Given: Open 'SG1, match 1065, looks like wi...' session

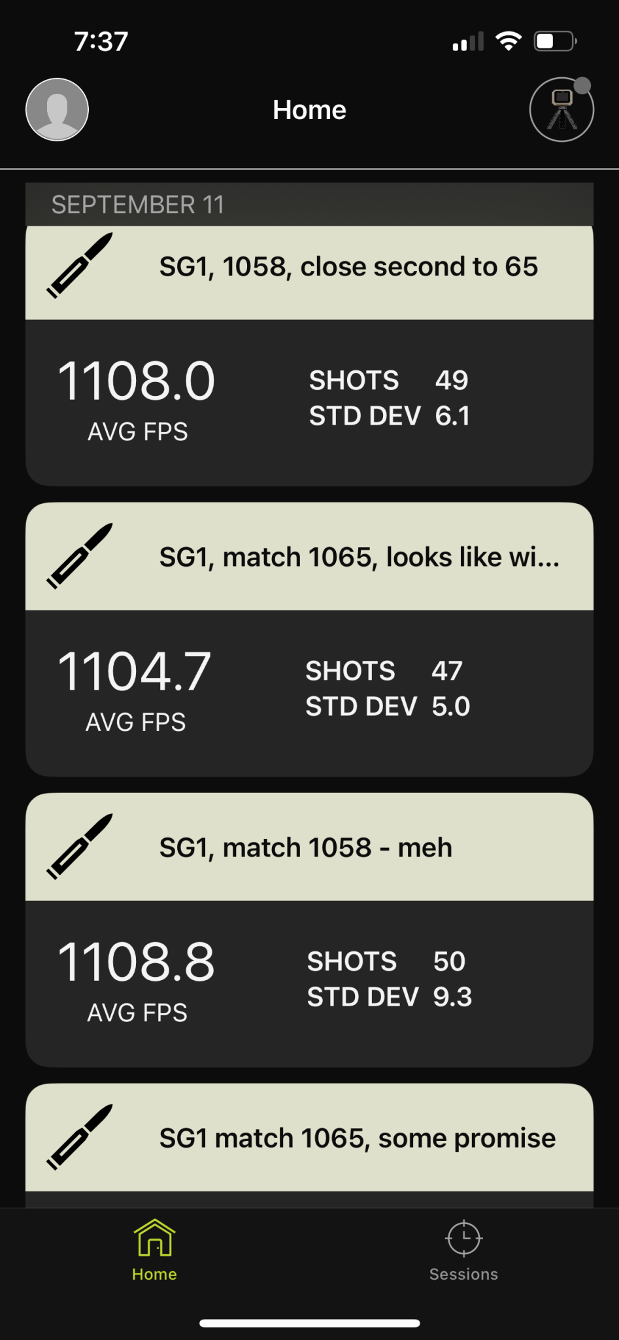Looking at the screenshot, I should click(x=359, y=557).
